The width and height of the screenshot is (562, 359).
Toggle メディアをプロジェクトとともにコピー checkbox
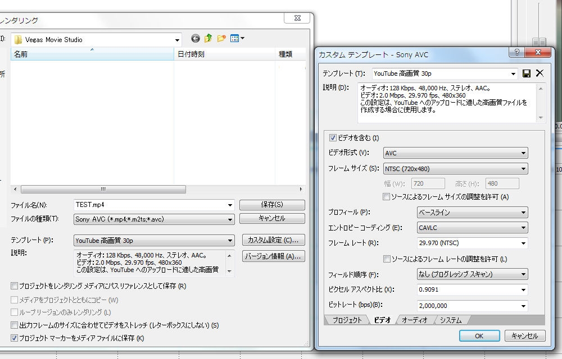tap(14, 300)
